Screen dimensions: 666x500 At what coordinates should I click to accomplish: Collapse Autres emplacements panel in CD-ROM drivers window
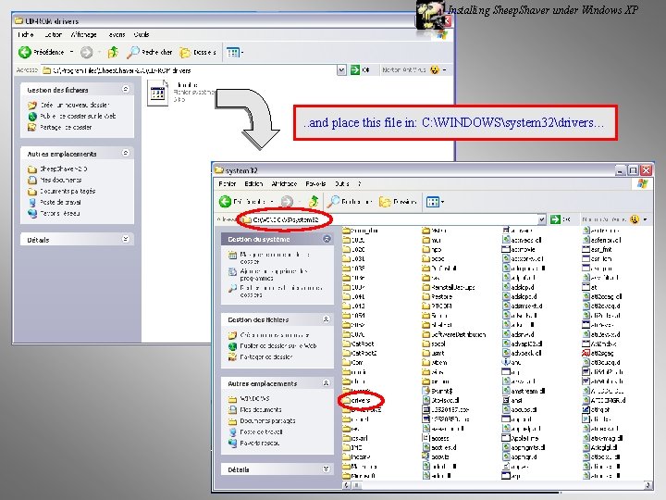point(126,153)
